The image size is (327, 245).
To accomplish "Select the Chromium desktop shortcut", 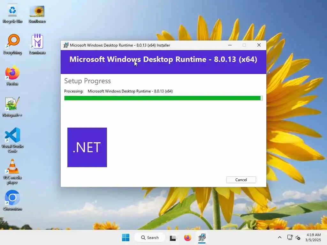I will click(x=12, y=200).
